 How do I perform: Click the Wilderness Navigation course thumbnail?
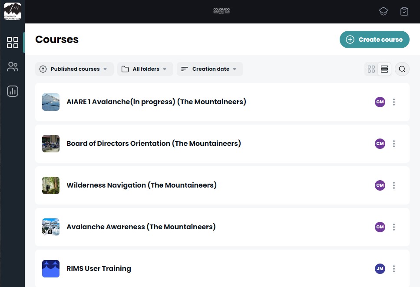coord(51,185)
